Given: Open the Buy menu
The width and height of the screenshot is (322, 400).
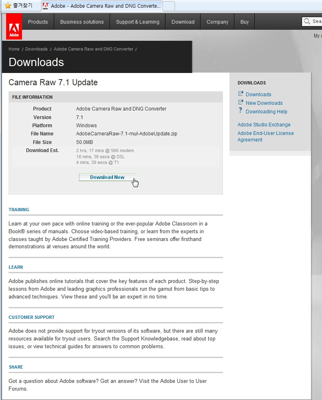Looking at the screenshot, I should pyautogui.click(x=245, y=22).
